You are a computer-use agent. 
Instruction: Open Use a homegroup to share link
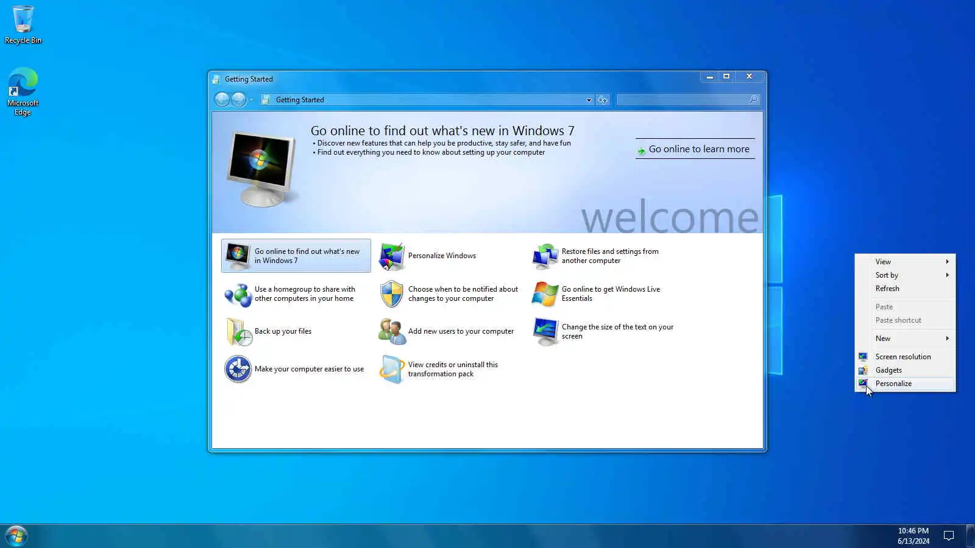pos(305,294)
